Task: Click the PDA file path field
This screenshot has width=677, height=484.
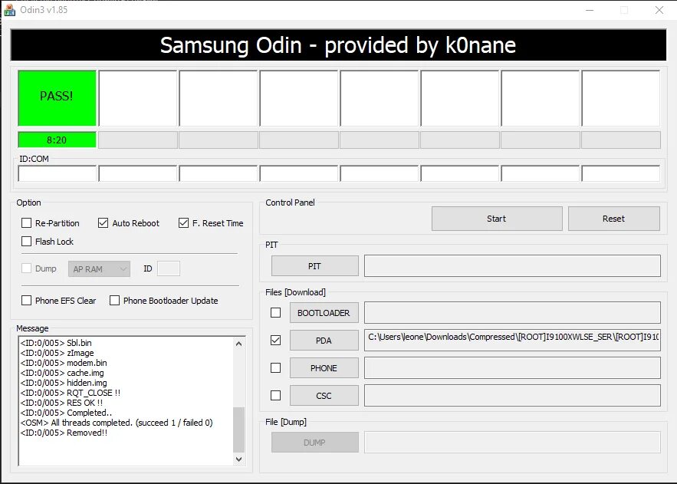Action: (512, 340)
